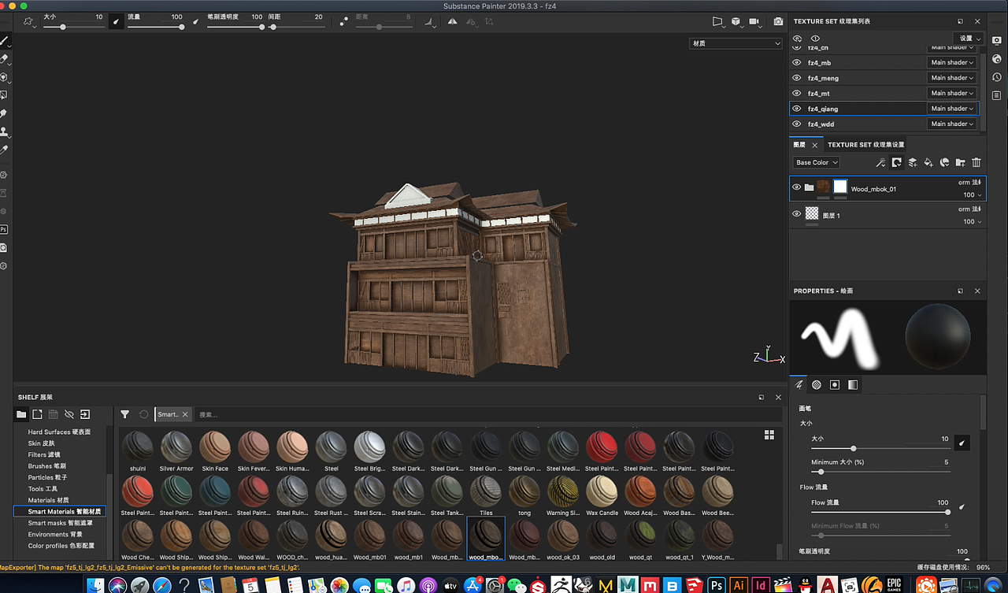Open Main shader dropdown for fz4_mb

(952, 62)
